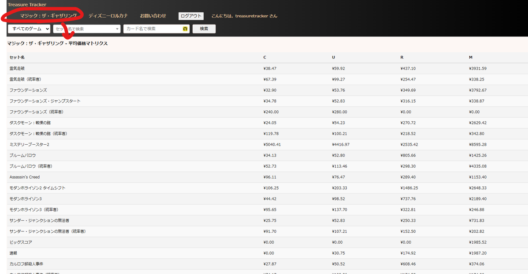Select the カルロフ邸殺人事件 set name

(x=27, y=264)
